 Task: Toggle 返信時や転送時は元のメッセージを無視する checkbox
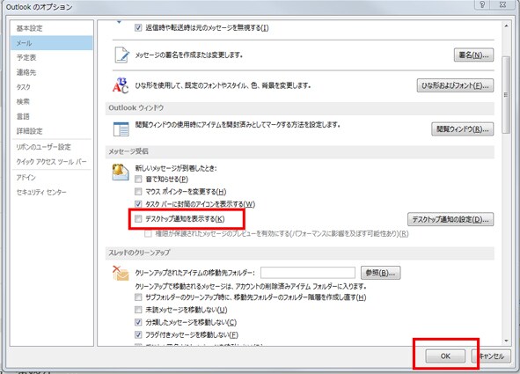(x=138, y=27)
